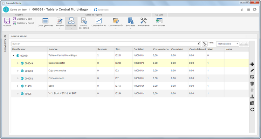Select the Caja de cambios row name

point(57,70)
